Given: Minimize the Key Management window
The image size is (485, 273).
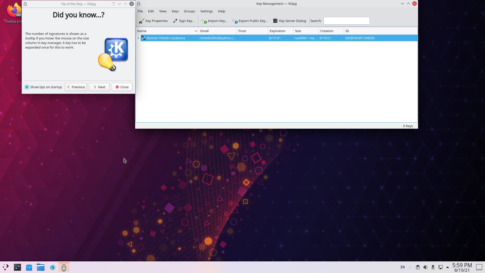Looking at the screenshot, I should tap(402, 4).
